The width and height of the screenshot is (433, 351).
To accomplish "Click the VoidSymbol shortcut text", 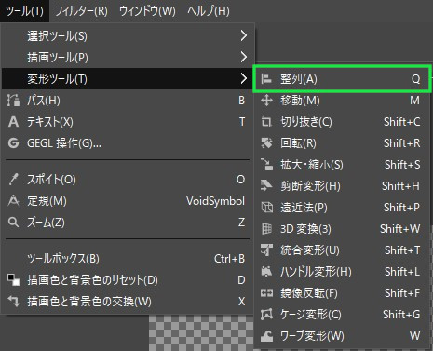I will point(215,201).
